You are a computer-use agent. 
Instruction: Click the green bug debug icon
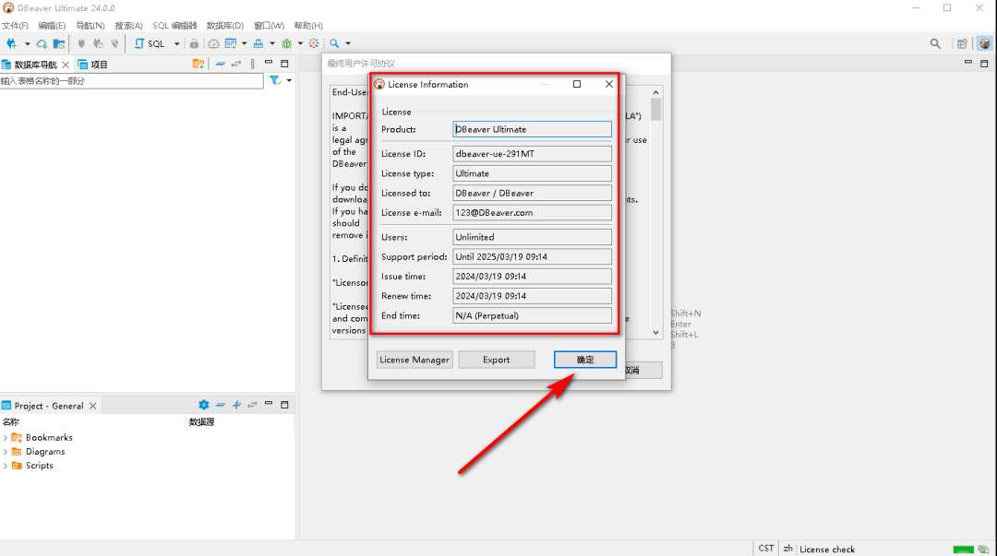[x=287, y=44]
